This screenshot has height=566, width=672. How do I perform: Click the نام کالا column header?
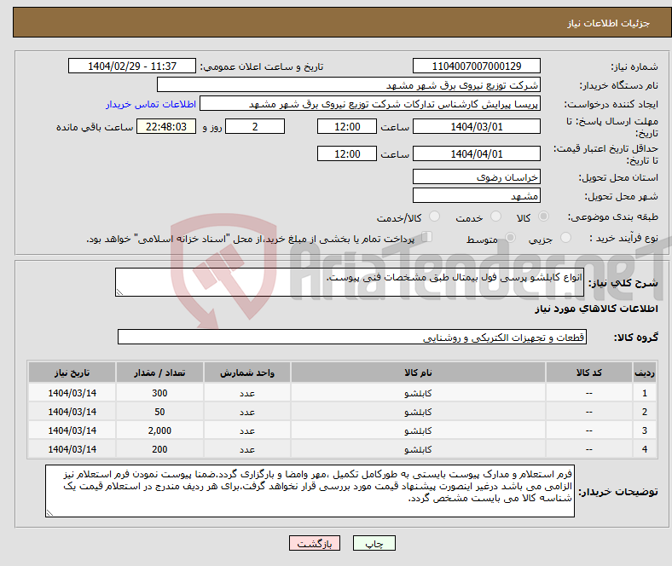418,373
